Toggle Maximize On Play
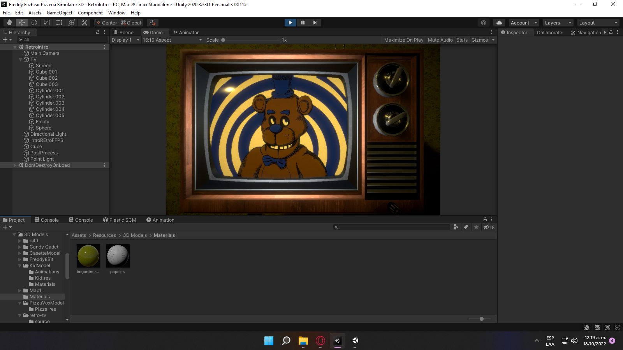 pos(403,40)
